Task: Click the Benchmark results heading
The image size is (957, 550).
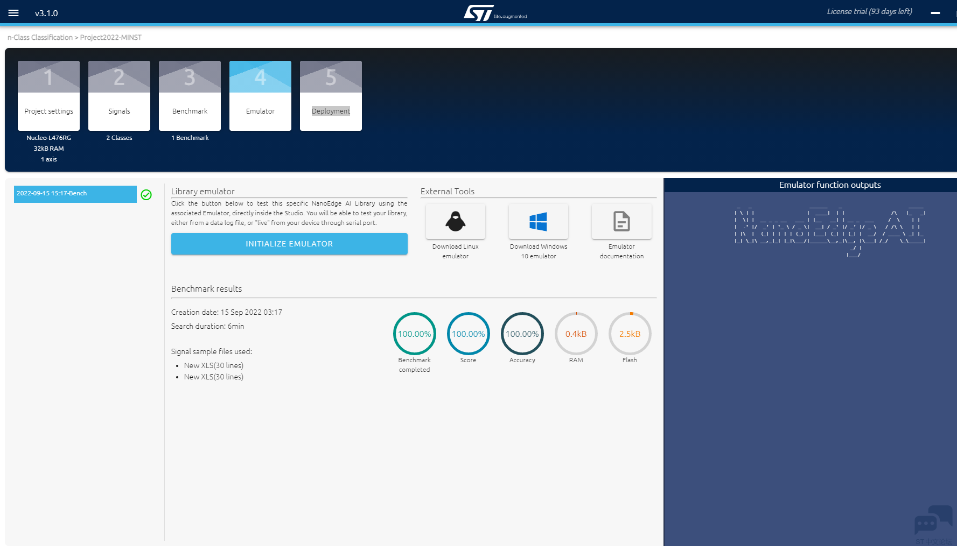Action: point(207,289)
